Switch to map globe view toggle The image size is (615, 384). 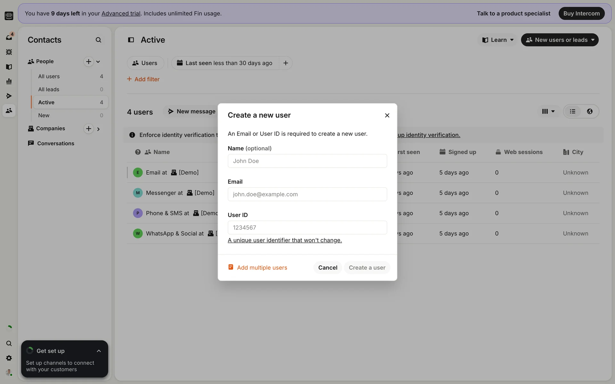590,111
